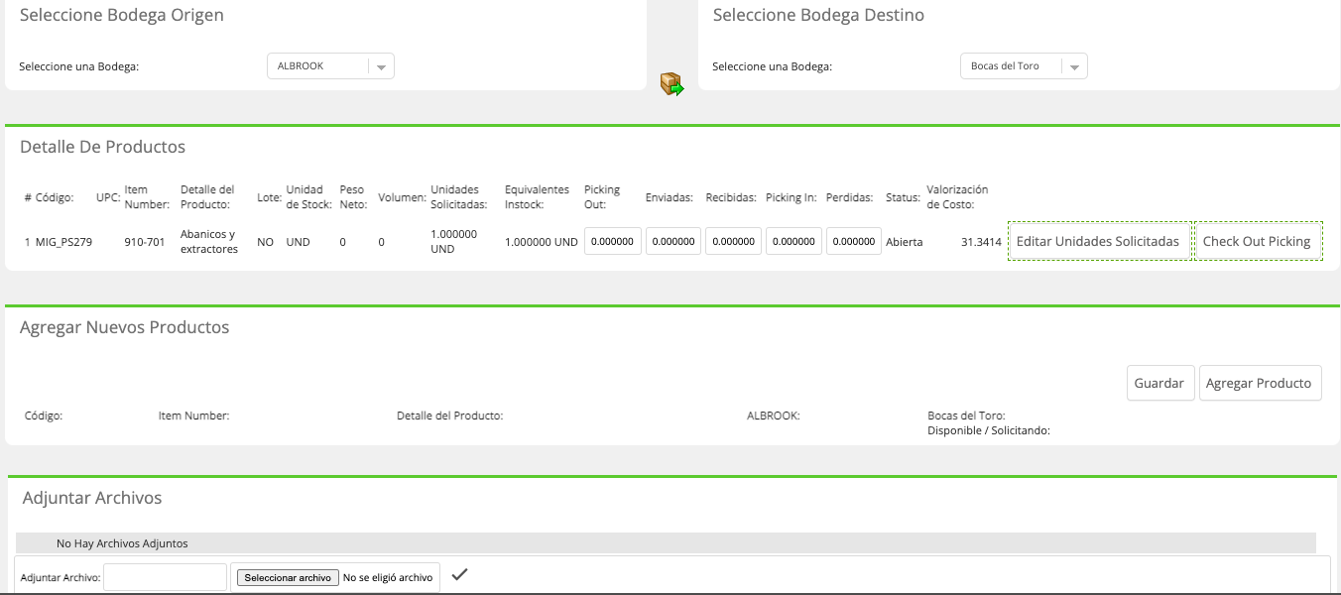Click the Recibidas quantity field

coord(734,241)
